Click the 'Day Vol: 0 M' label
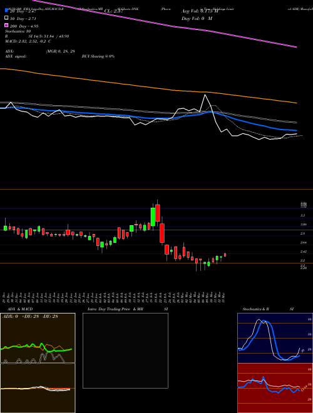 [197, 18]
